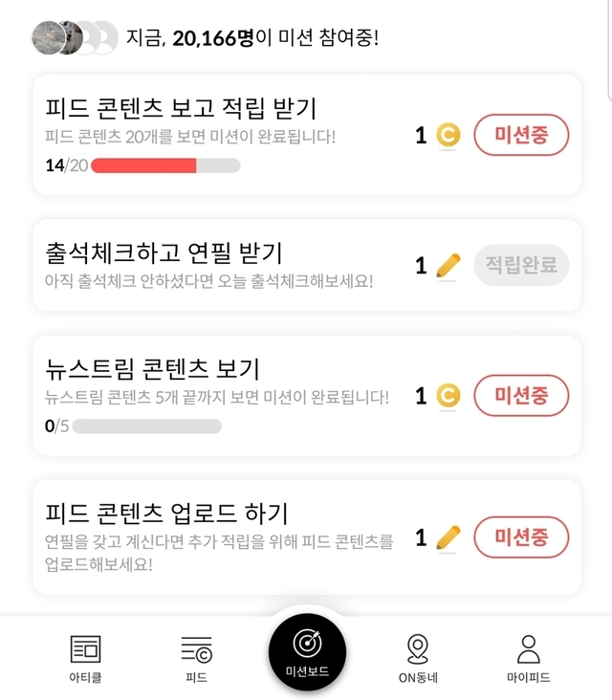This screenshot has width=612, height=700.
Task: Tap the 미션보드 center target icon
Action: click(x=307, y=643)
